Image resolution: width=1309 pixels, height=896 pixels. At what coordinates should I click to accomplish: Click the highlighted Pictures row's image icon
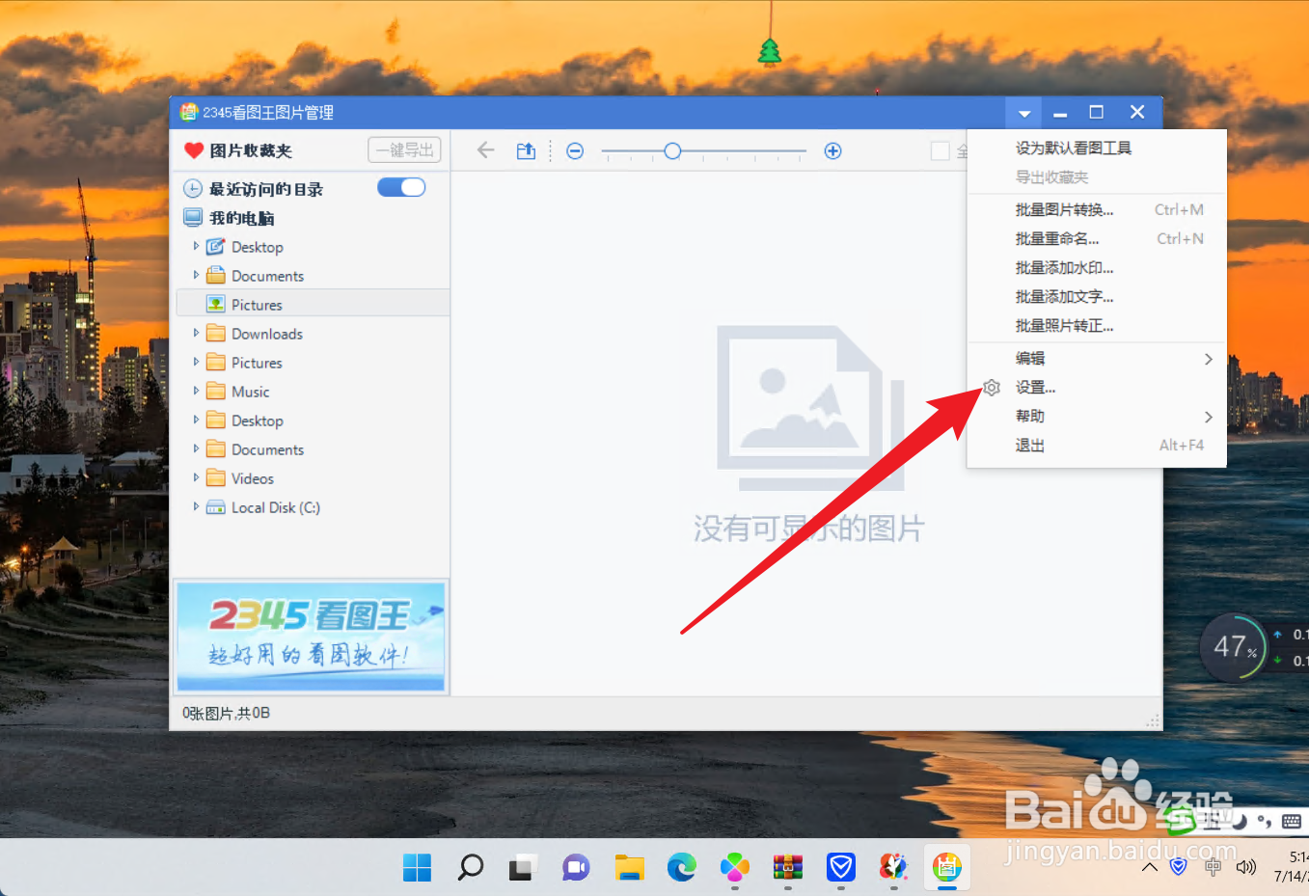(216, 305)
